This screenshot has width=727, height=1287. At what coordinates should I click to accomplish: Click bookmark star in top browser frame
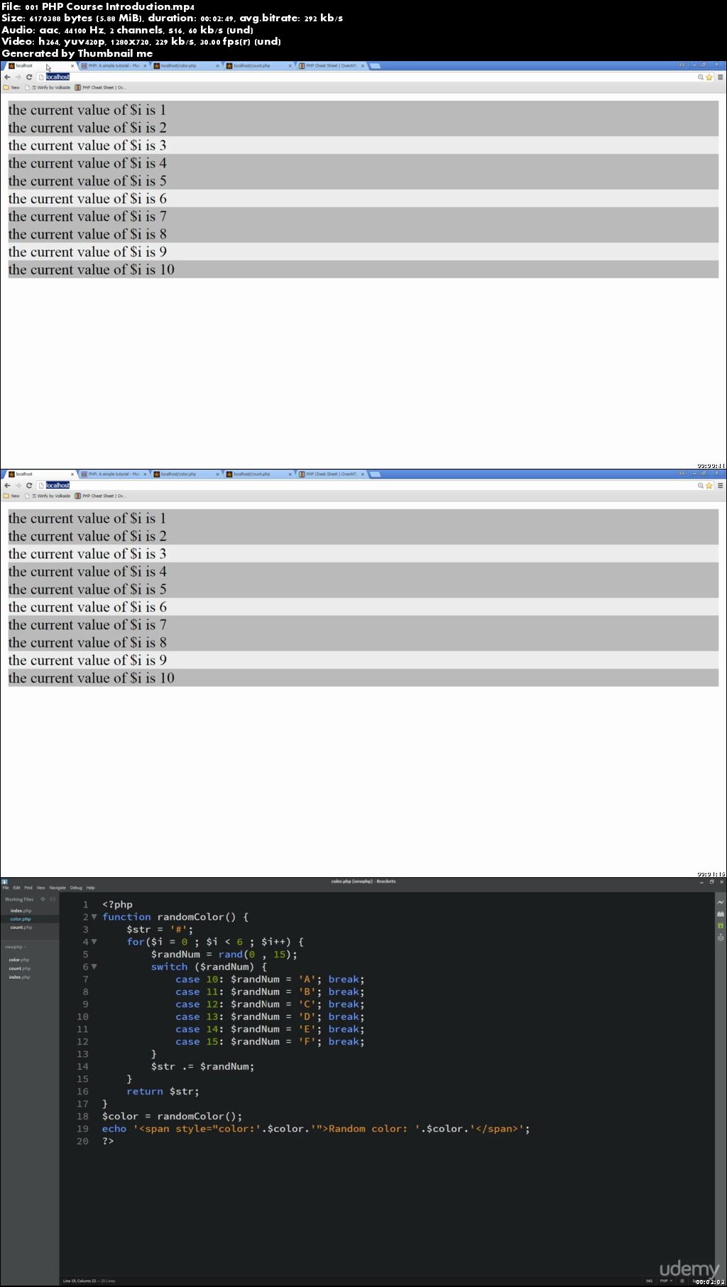(x=709, y=77)
